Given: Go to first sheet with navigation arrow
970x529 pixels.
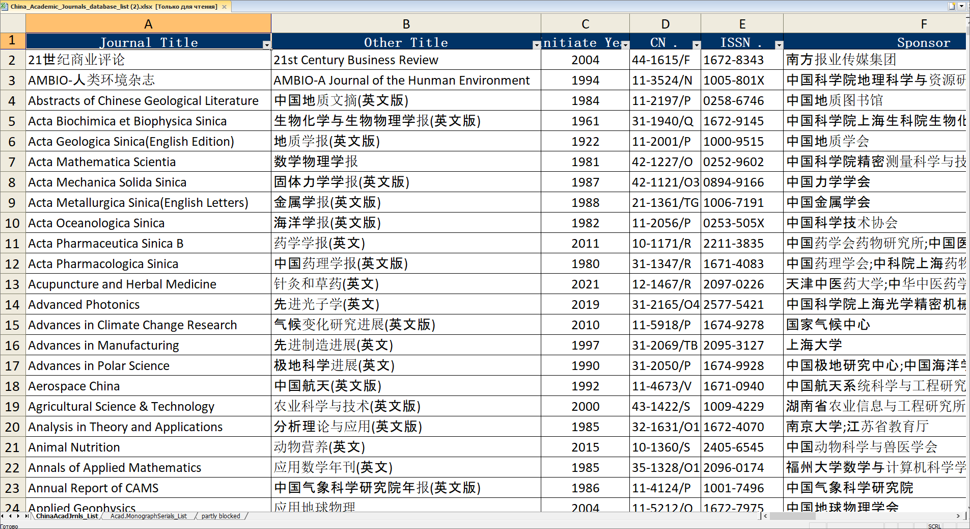Looking at the screenshot, I should [x=3, y=516].
